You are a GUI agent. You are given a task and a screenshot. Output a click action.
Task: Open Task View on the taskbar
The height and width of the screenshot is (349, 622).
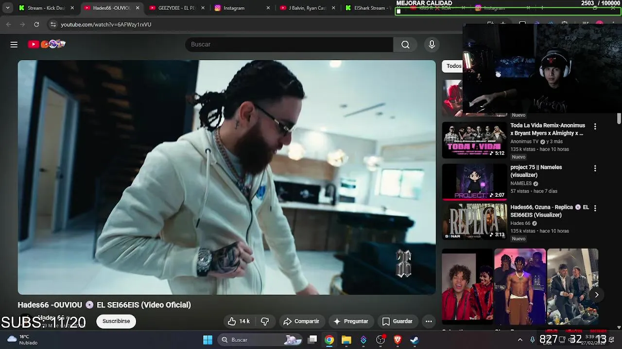312,340
